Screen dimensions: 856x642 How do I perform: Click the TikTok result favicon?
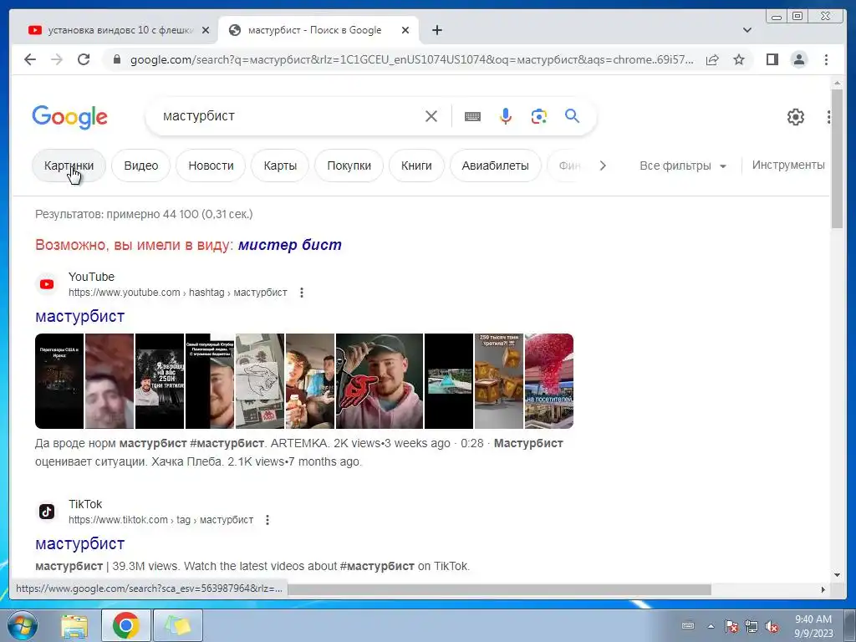[x=47, y=512]
